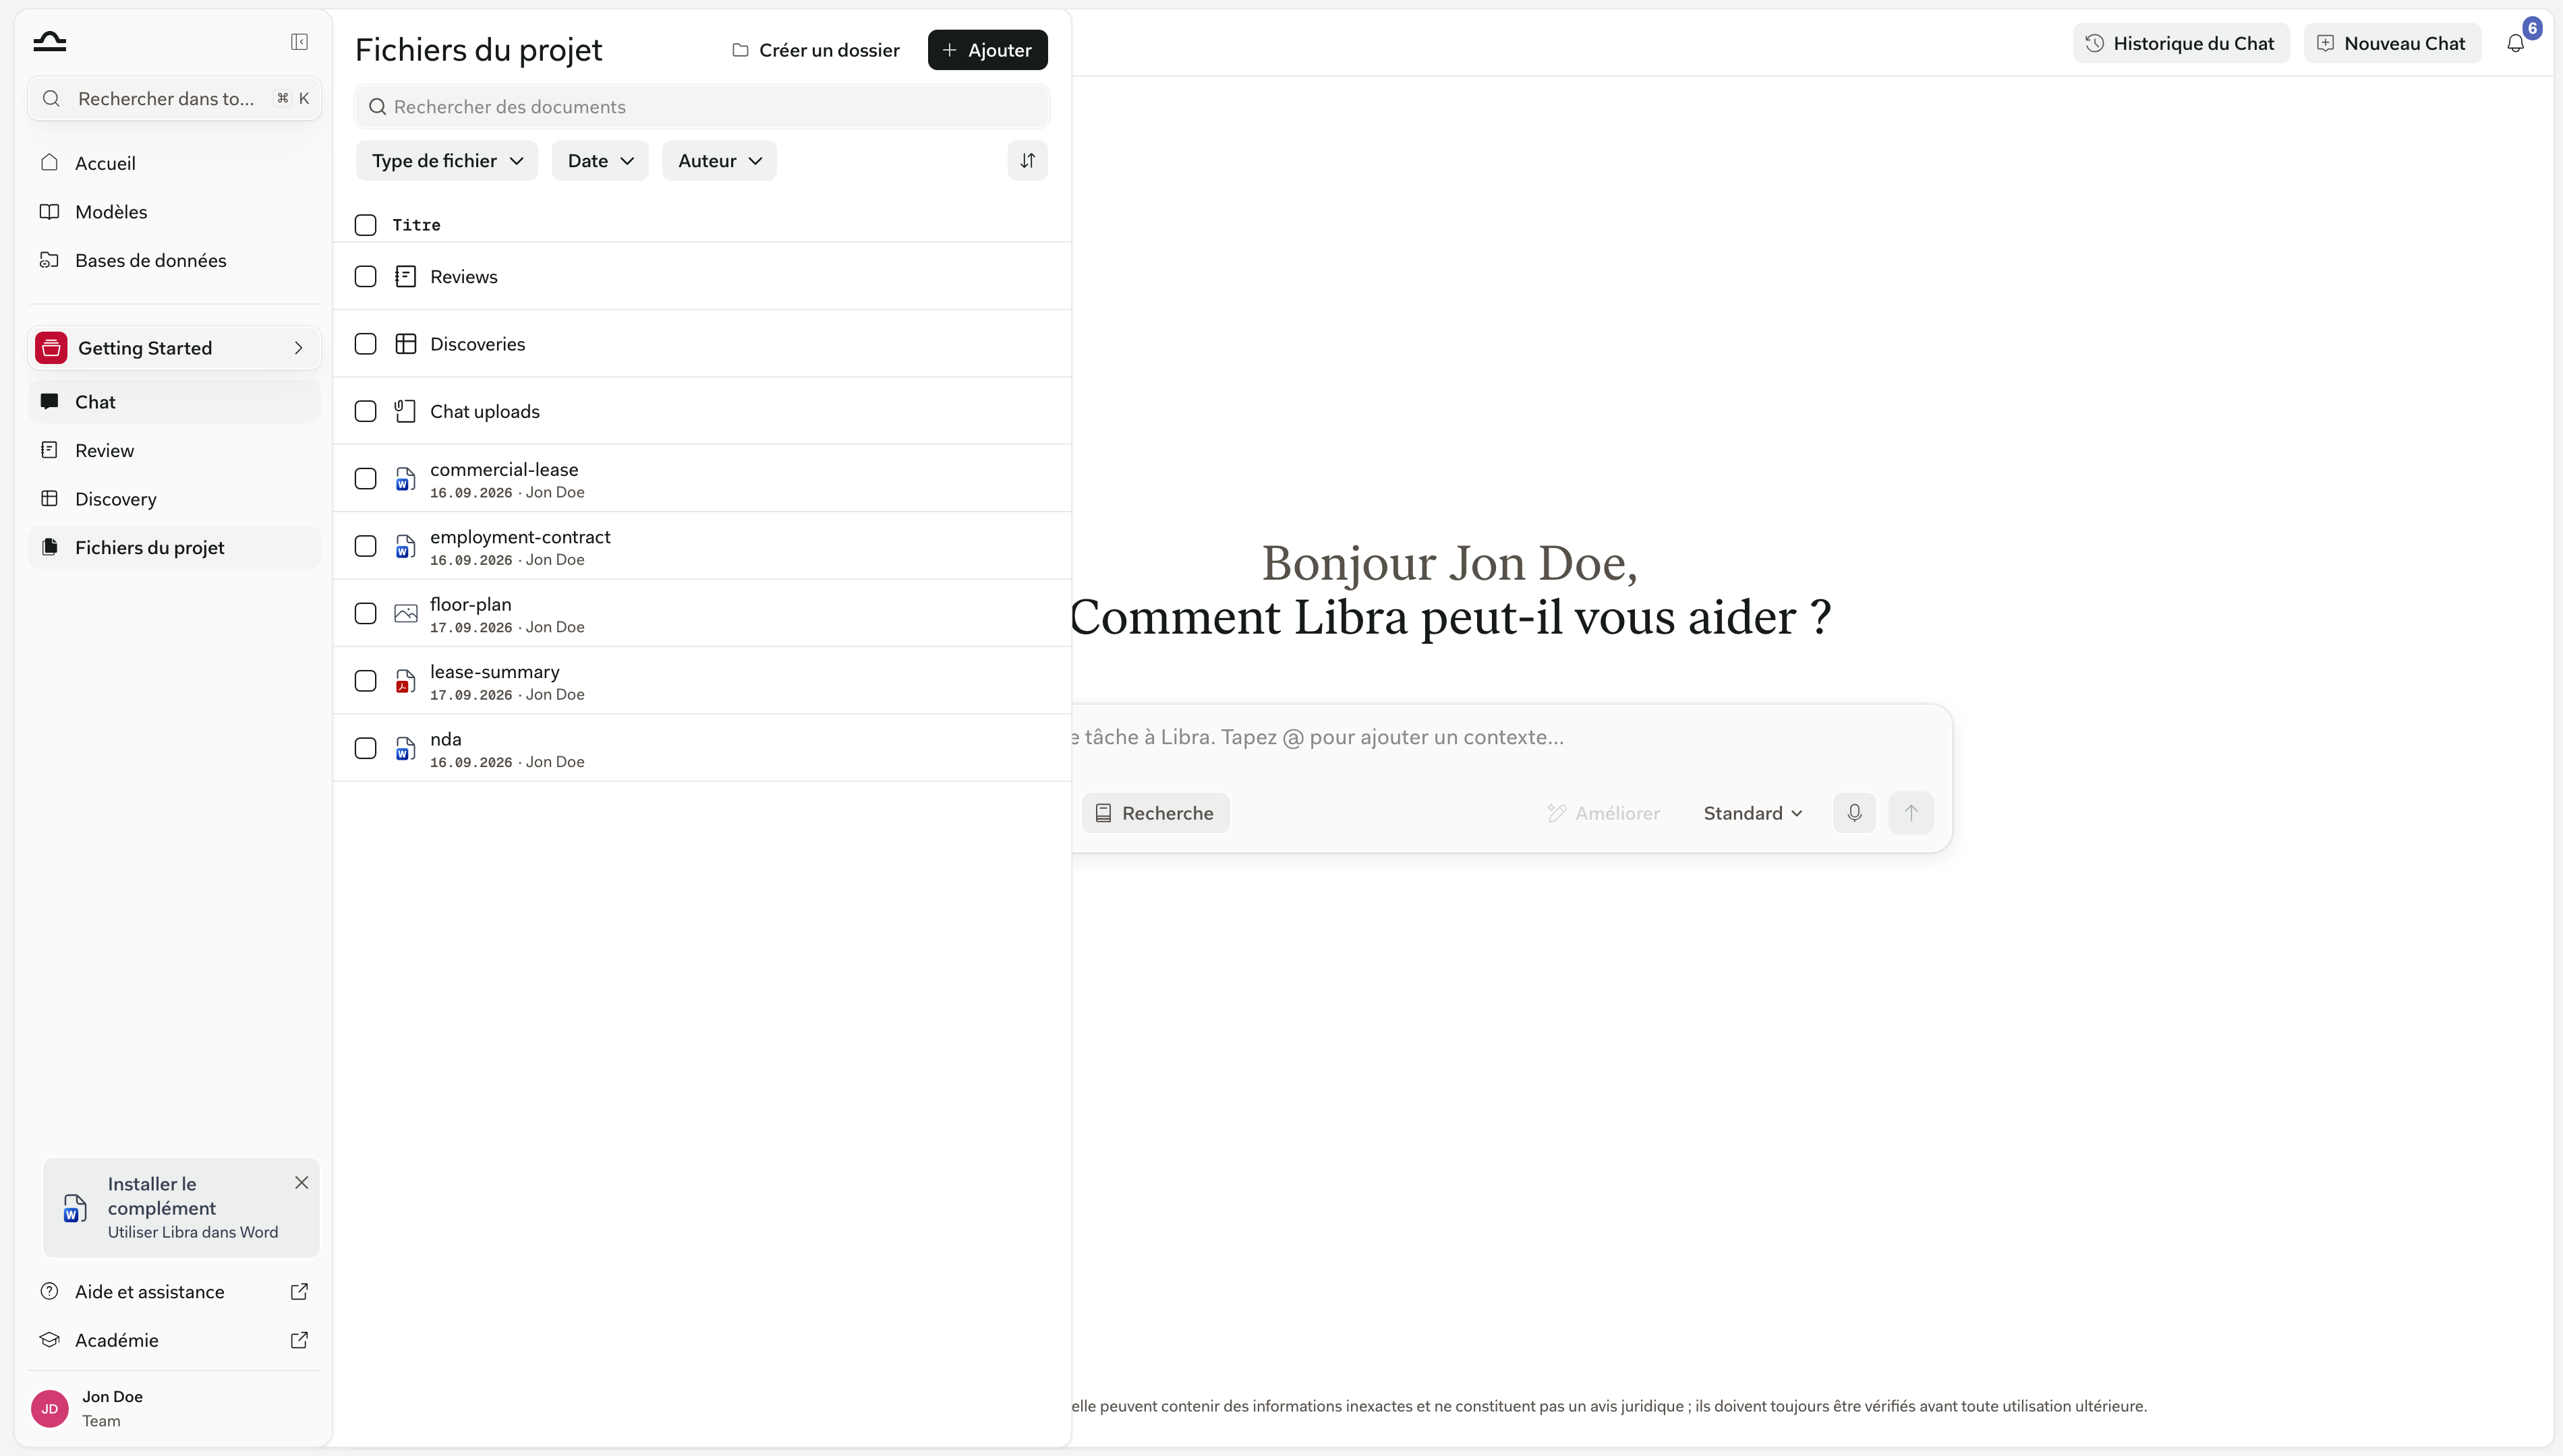Click the Recherche button in chat box

coord(1155,813)
